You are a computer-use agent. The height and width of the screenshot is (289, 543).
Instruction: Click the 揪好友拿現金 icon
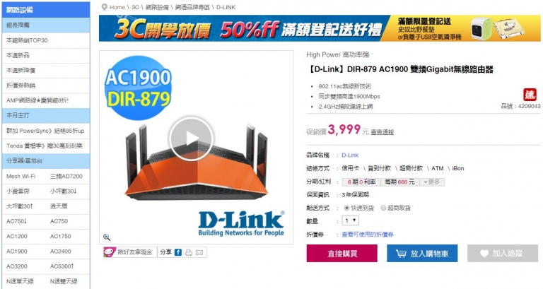click(110, 252)
